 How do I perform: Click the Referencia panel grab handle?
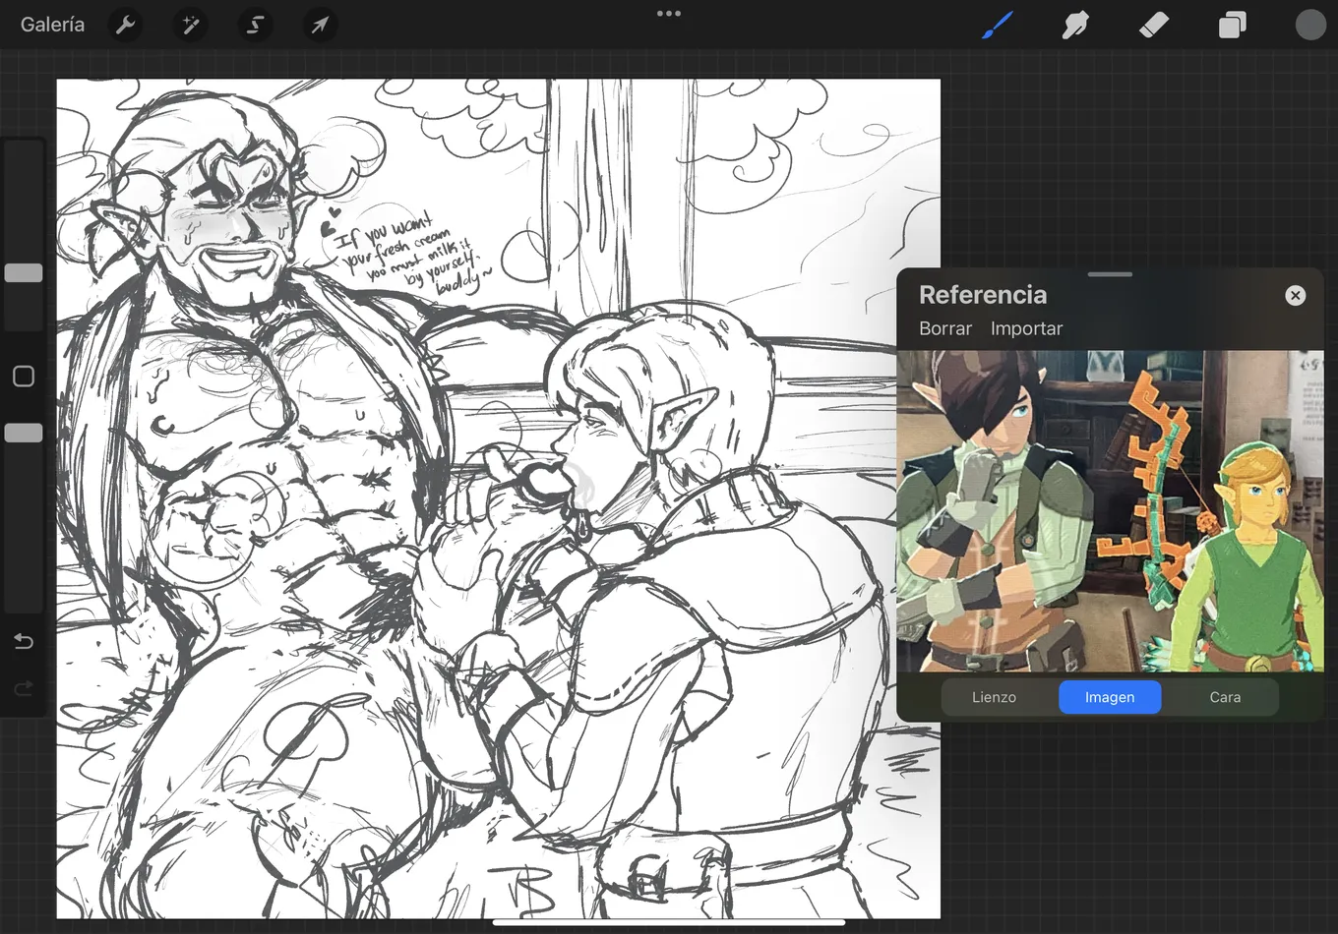[1111, 275]
